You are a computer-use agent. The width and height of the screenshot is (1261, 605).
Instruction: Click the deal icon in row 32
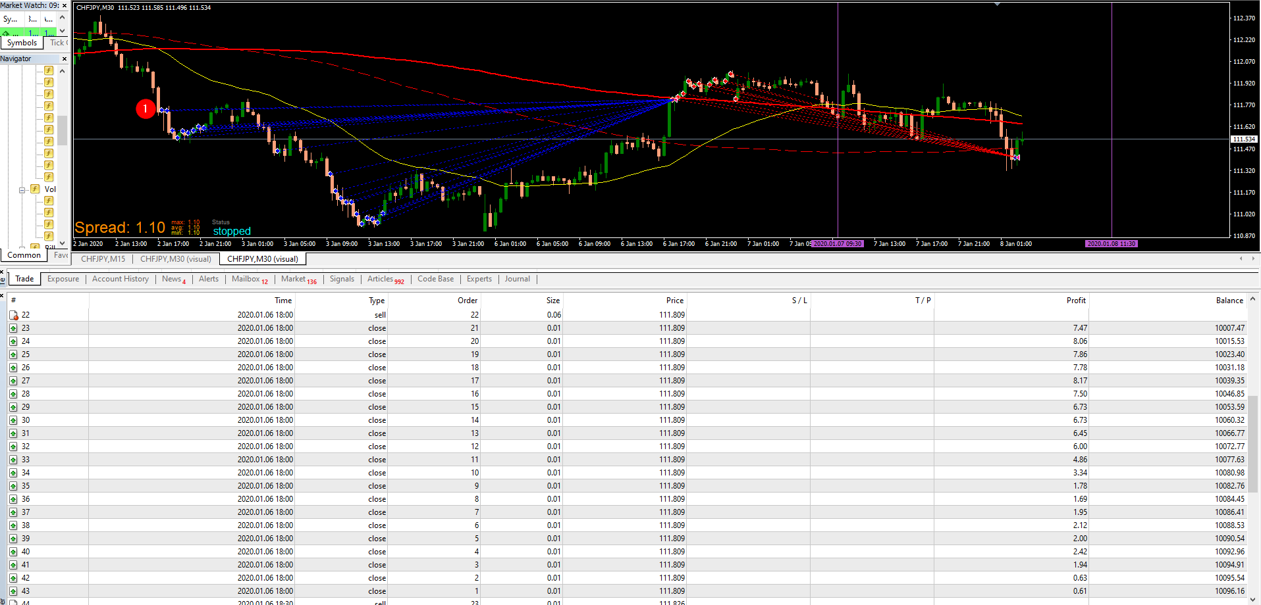click(13, 447)
